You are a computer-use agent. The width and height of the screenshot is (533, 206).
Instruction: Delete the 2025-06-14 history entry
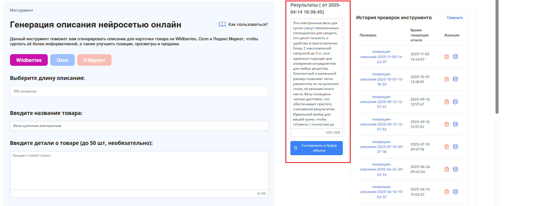click(446, 192)
